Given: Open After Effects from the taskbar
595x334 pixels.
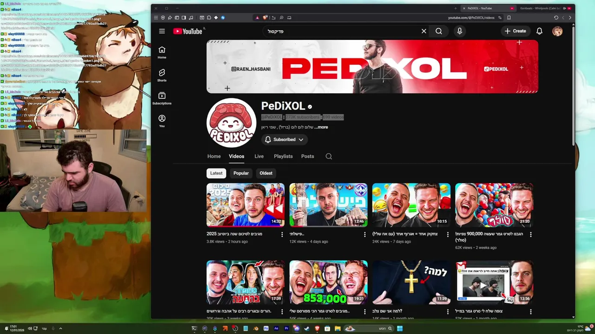Looking at the screenshot, I should click(x=276, y=328).
